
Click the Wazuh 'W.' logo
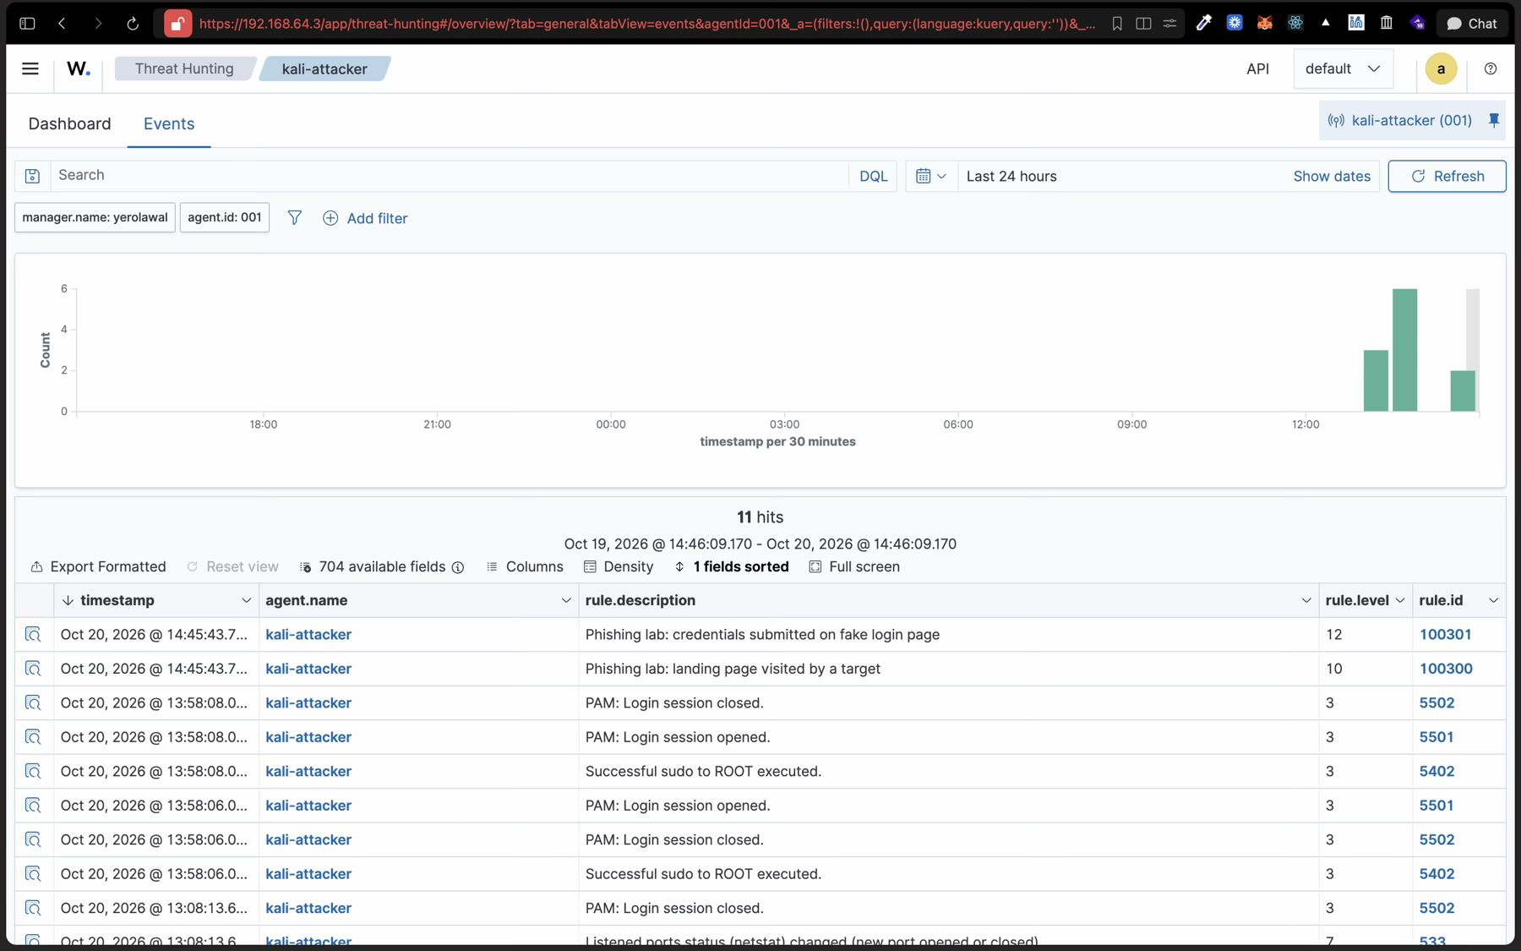click(x=79, y=68)
